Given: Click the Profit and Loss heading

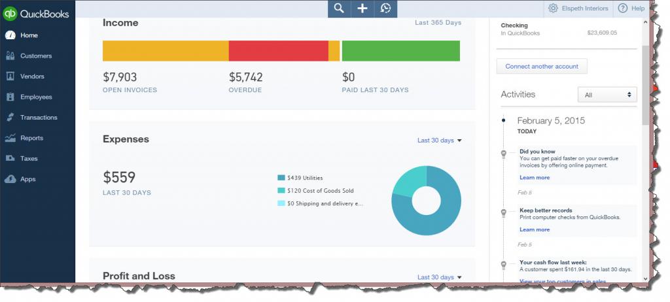Looking at the screenshot, I should [139, 276].
